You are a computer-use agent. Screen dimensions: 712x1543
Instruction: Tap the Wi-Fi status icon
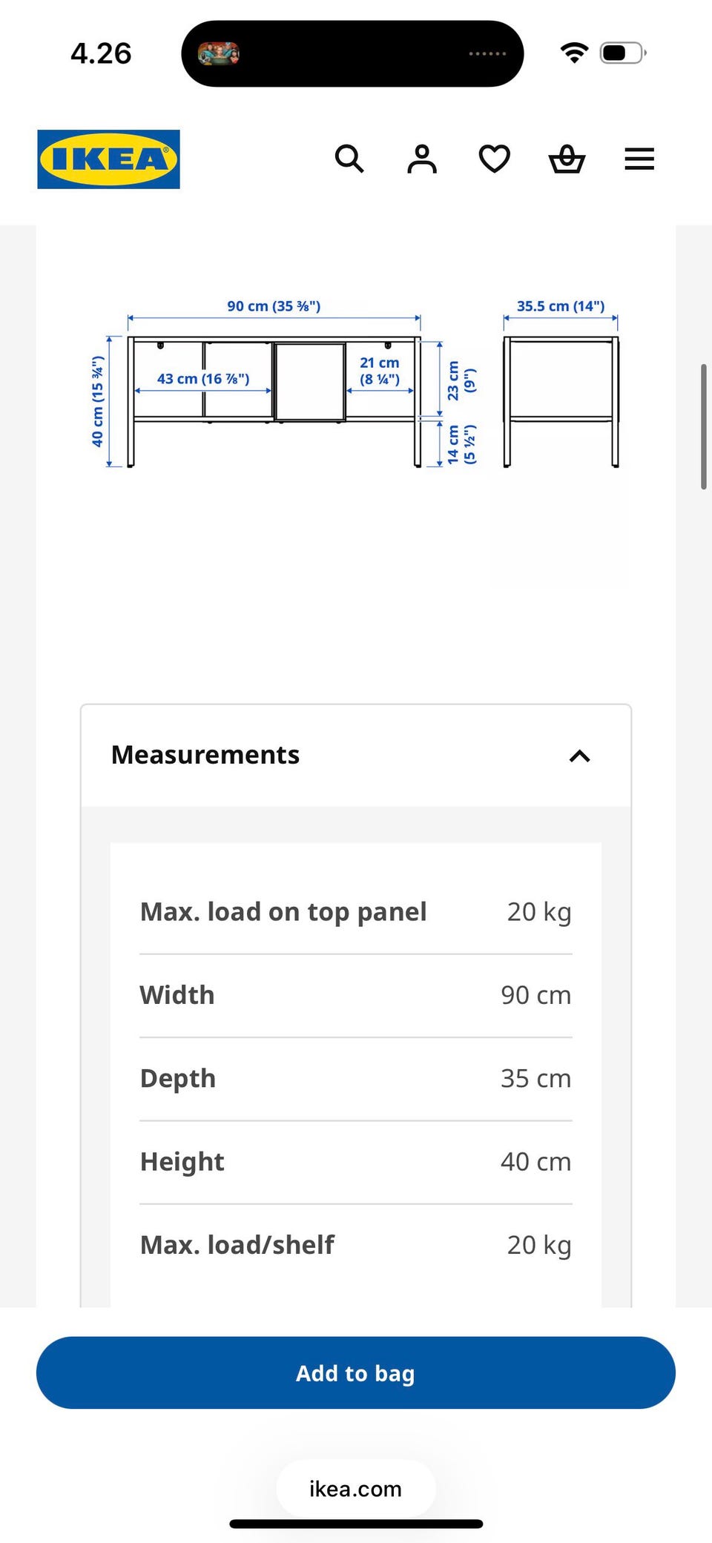[x=574, y=53]
